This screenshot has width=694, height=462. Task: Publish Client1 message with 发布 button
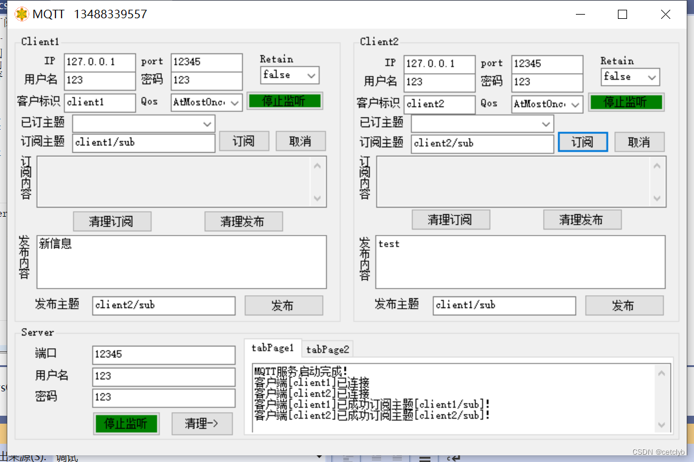click(284, 306)
